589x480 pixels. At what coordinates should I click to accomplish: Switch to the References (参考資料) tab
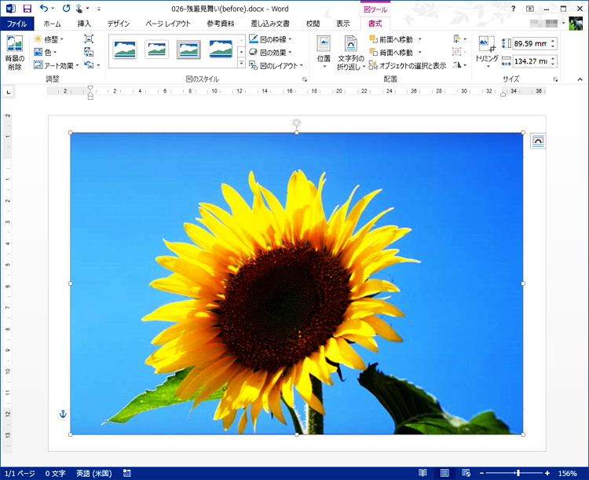click(221, 24)
